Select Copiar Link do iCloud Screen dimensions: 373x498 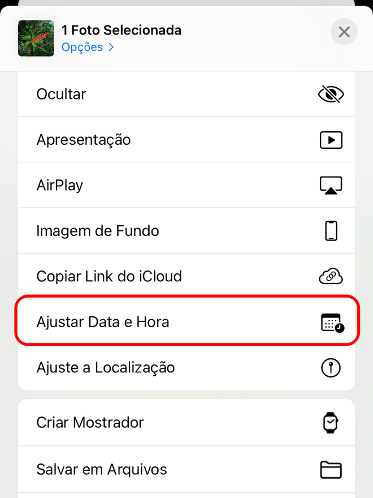186,276
